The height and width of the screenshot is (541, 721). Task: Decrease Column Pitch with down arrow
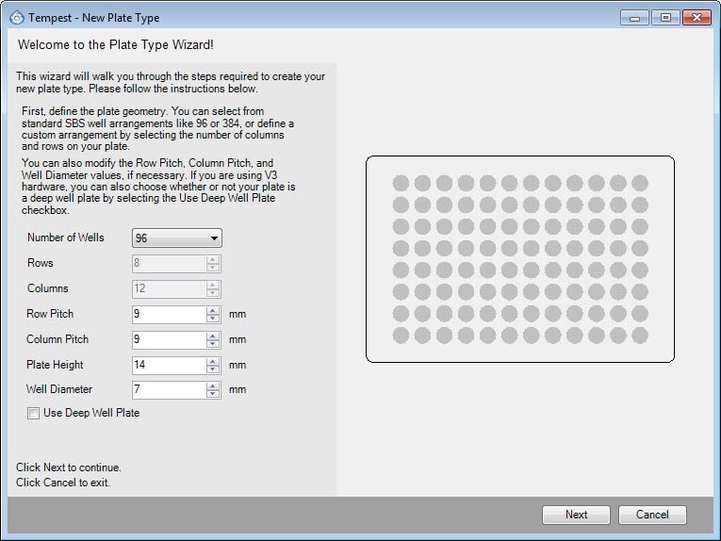click(214, 344)
